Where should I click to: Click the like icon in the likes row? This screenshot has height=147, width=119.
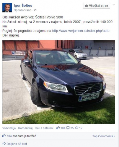pos(4,136)
